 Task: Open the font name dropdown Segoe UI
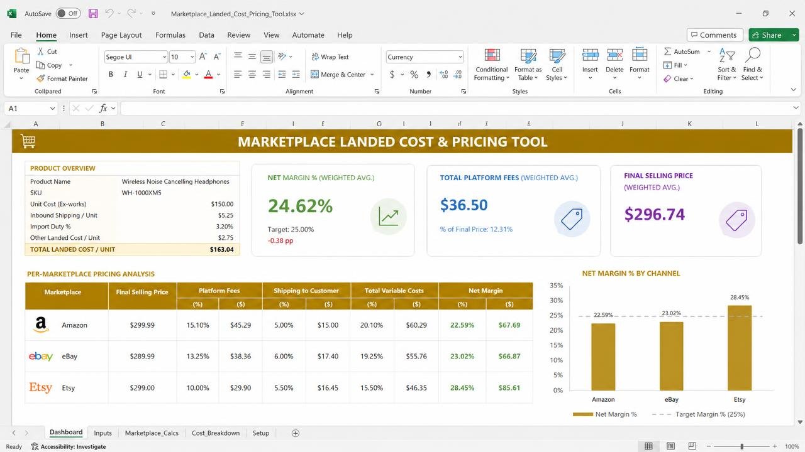(x=164, y=57)
